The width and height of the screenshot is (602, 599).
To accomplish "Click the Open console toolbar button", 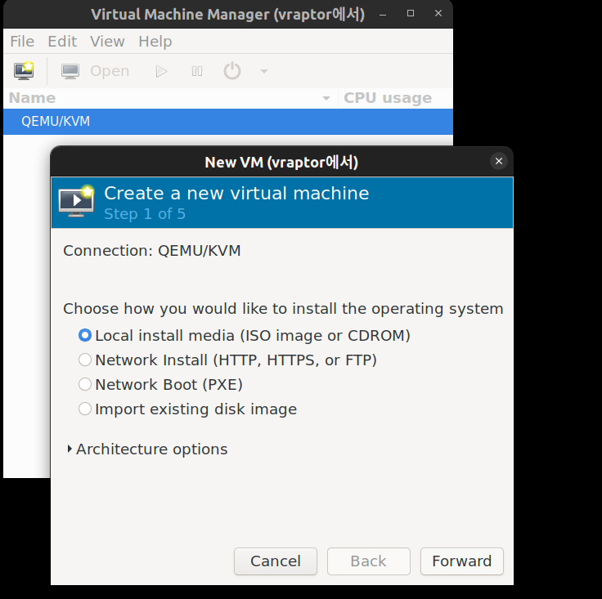I will 95,71.
